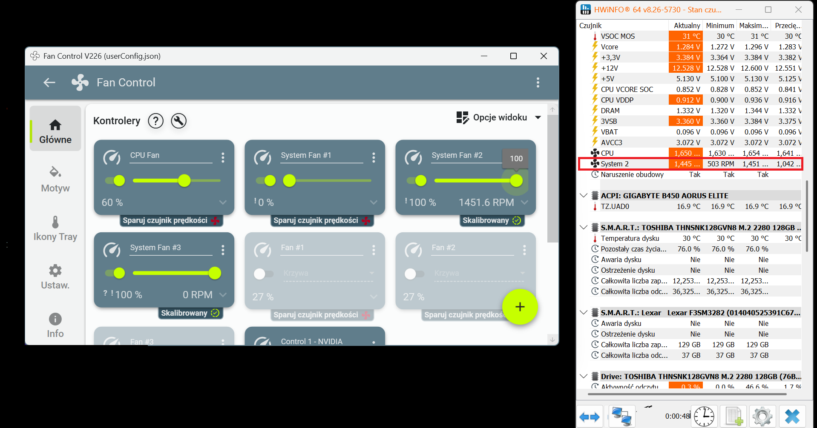Open the HWiNFO settings gear icon

(x=762, y=416)
